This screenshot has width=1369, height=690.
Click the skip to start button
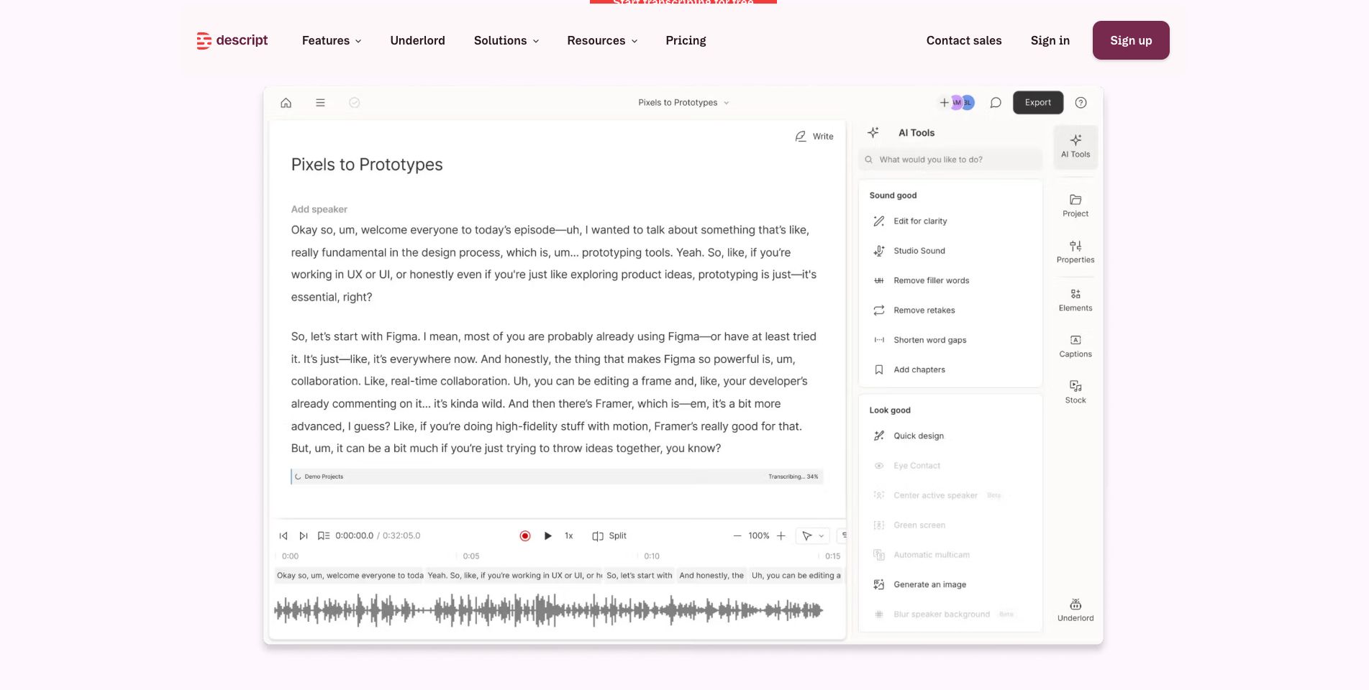point(283,536)
